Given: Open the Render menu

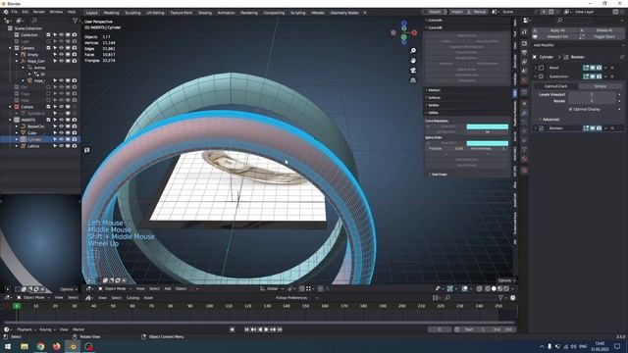Looking at the screenshot, I should click(x=39, y=12).
